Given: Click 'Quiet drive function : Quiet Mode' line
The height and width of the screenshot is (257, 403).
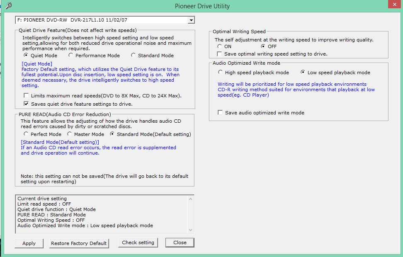Looking at the screenshot, I should pyautogui.click(x=56, y=209).
